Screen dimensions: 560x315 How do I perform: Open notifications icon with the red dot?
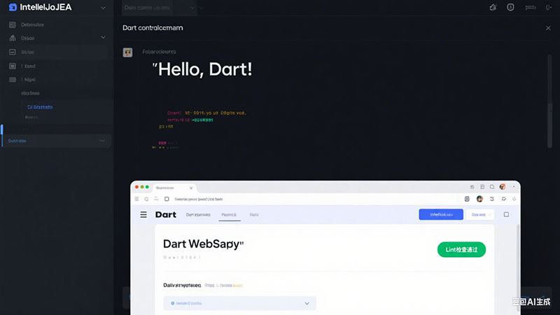coord(493,7)
